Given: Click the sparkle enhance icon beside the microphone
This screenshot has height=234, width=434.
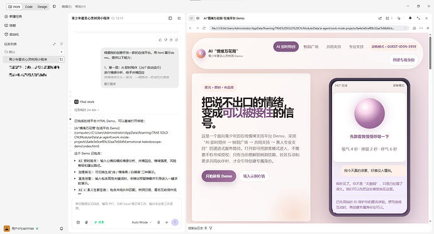Looking at the screenshot, I should tap(167, 222).
